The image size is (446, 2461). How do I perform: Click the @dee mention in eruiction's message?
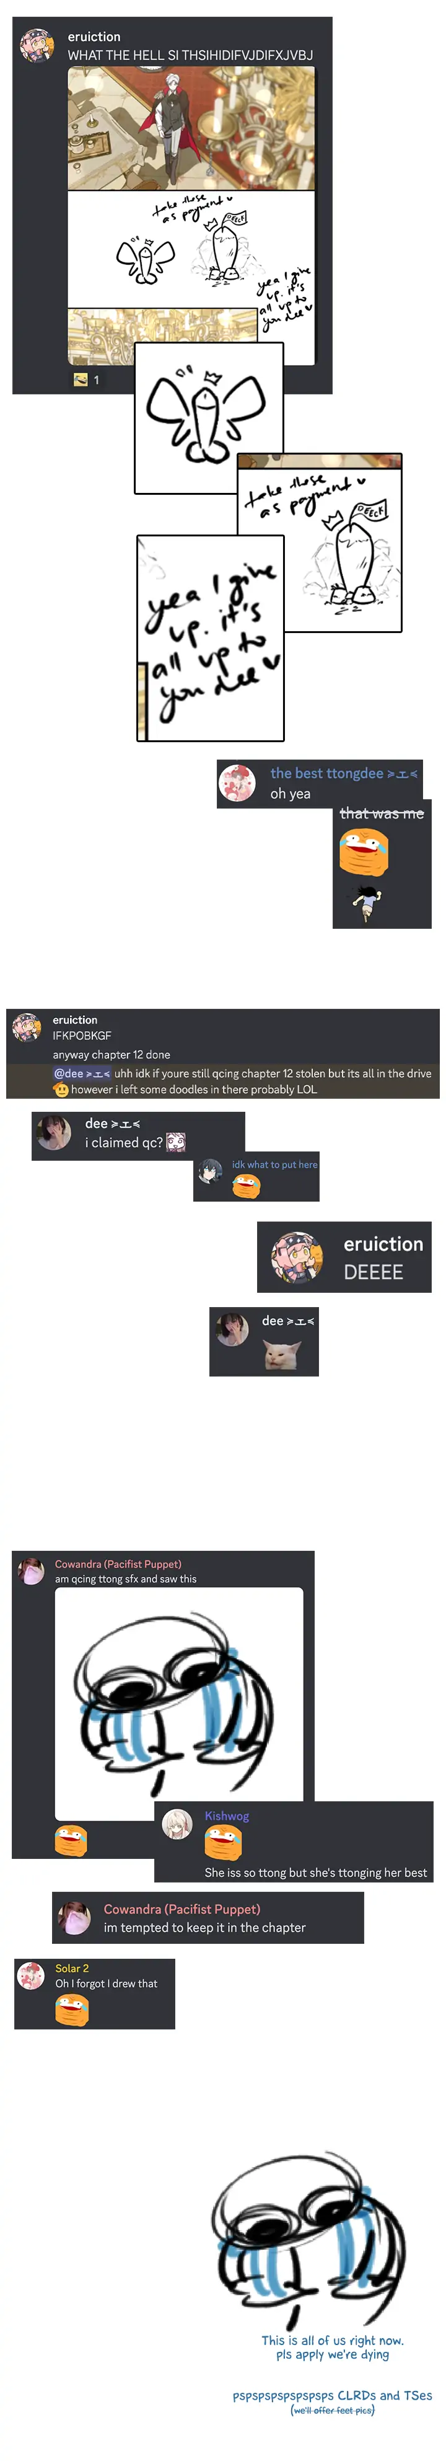(x=82, y=1073)
